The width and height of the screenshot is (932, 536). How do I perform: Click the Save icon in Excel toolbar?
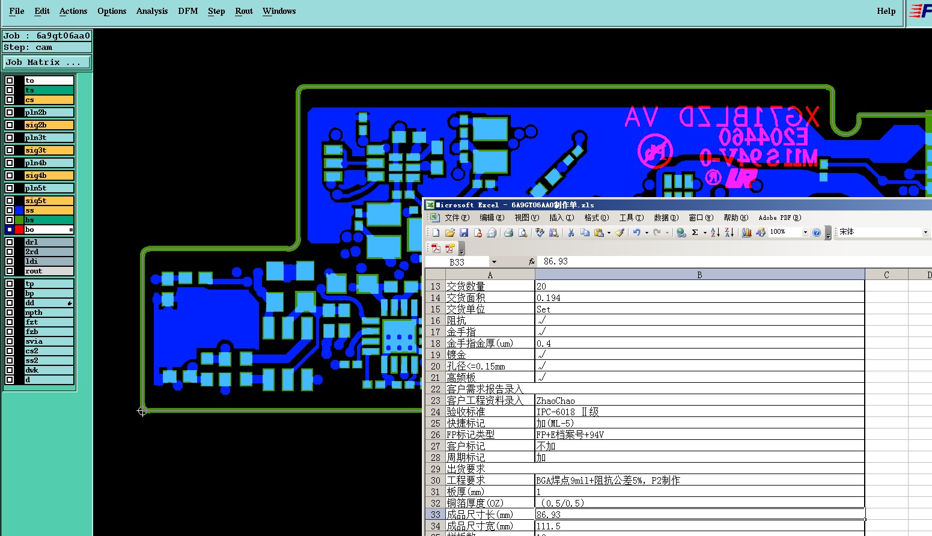click(464, 233)
